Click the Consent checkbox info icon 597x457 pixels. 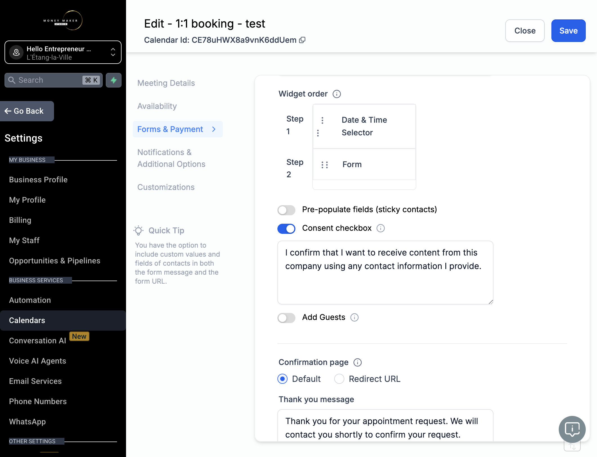click(381, 228)
